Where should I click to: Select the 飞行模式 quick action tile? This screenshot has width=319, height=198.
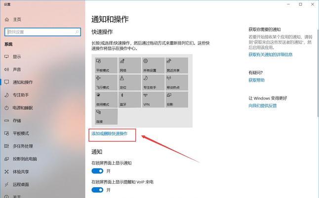coord(106,82)
